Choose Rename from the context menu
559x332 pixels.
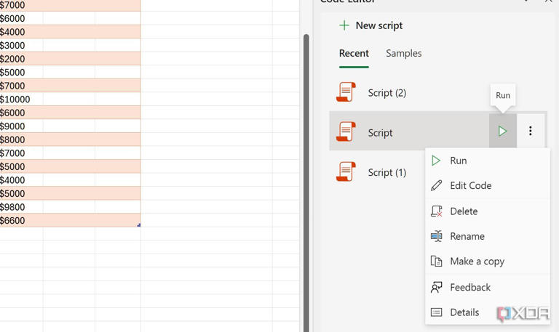point(488,236)
